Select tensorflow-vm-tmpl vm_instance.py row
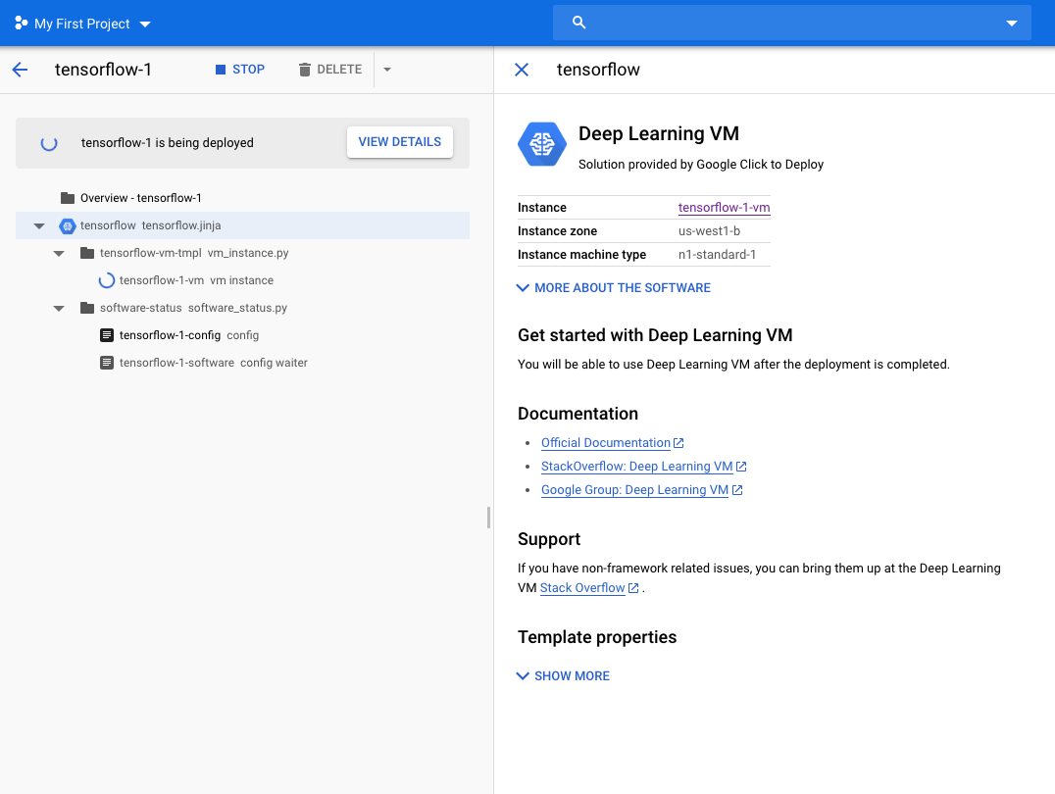Screen dimensions: 1055x794 (x=242, y=253)
